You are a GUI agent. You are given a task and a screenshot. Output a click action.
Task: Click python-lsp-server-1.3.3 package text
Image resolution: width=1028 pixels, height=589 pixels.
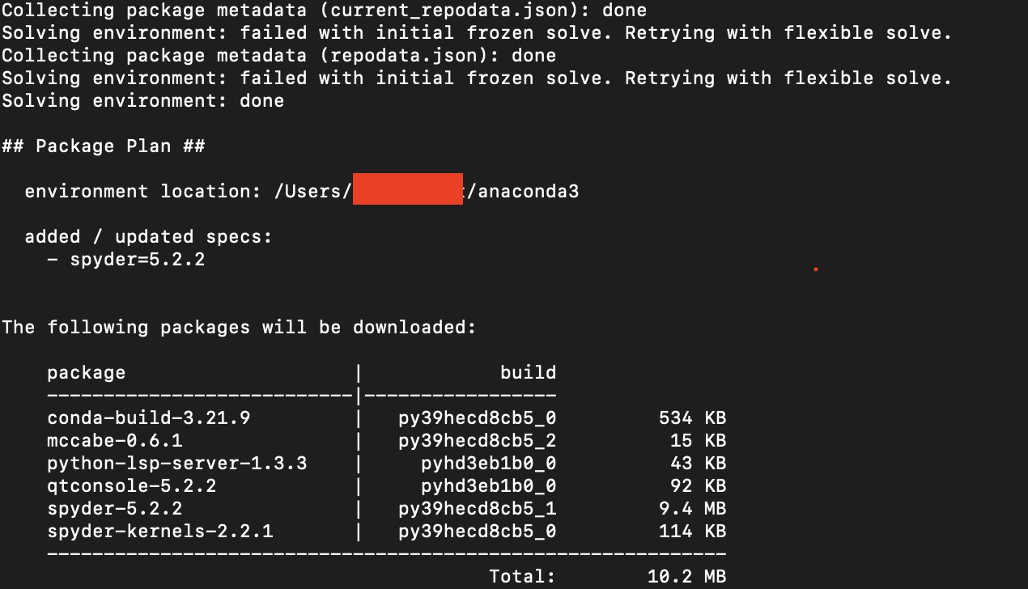(x=177, y=464)
